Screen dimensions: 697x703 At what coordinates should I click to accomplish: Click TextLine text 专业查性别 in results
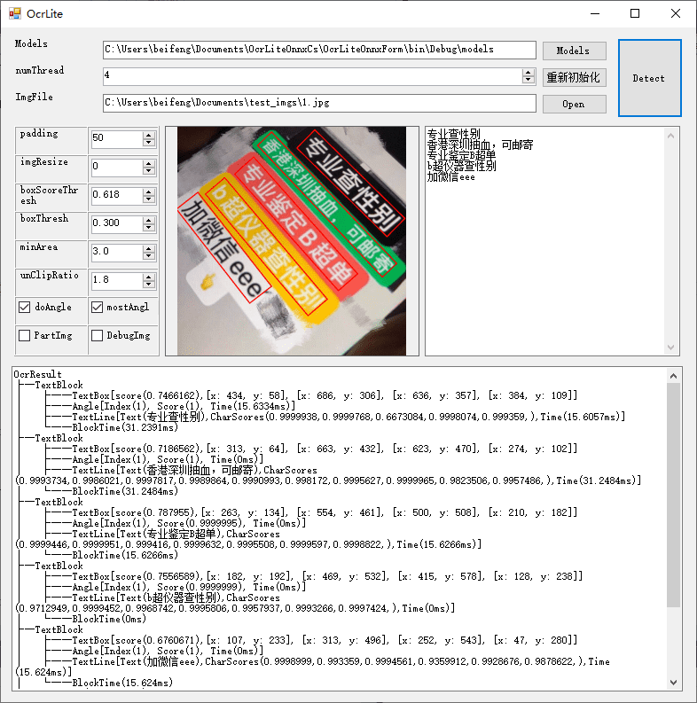click(173, 417)
